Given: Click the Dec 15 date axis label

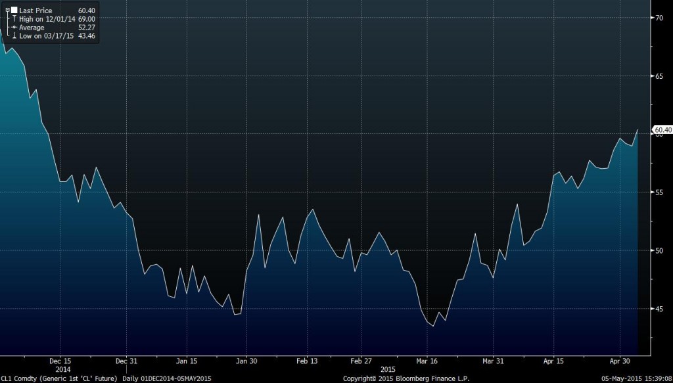Looking at the screenshot, I should pos(59,361).
